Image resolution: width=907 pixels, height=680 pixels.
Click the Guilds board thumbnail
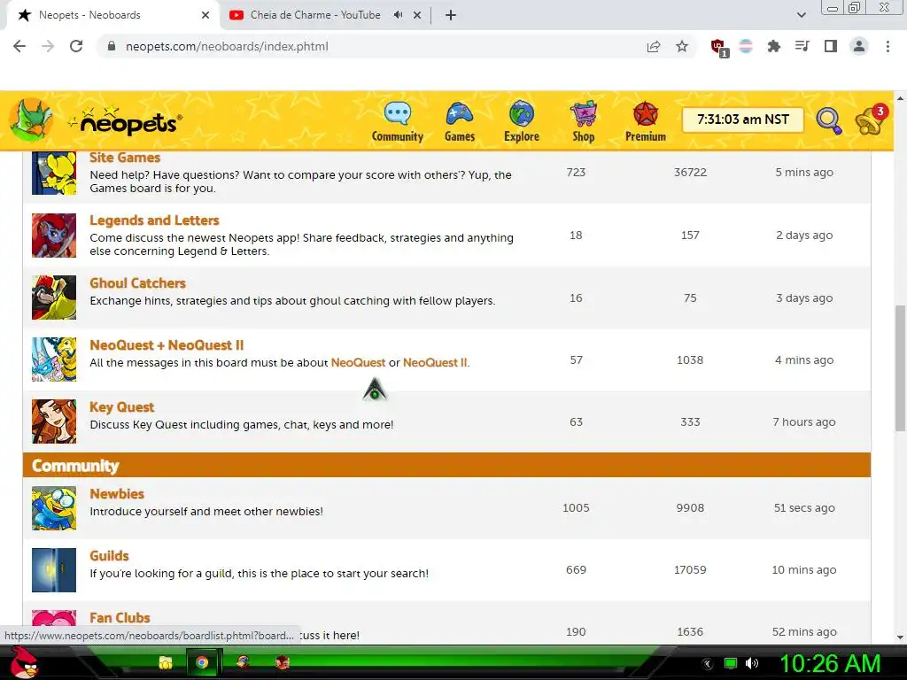click(54, 570)
